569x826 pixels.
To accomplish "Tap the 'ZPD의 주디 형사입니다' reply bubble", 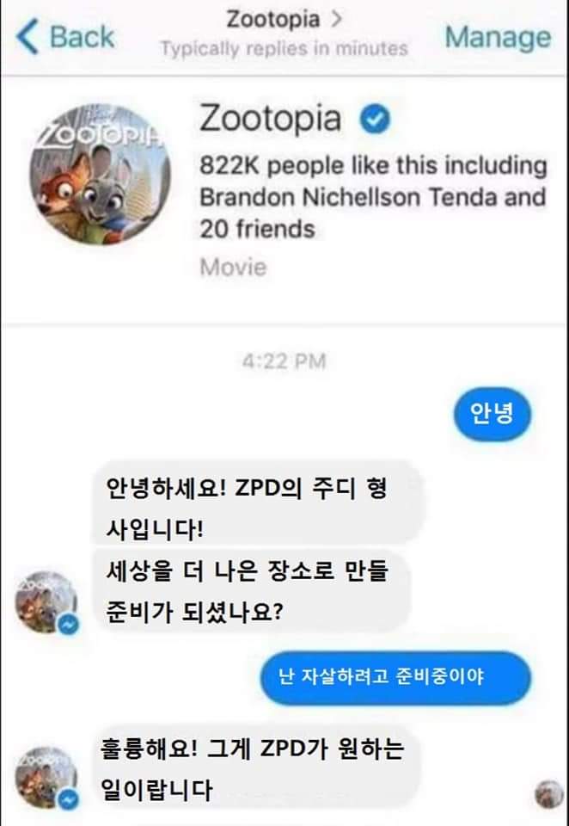I will tap(257, 503).
